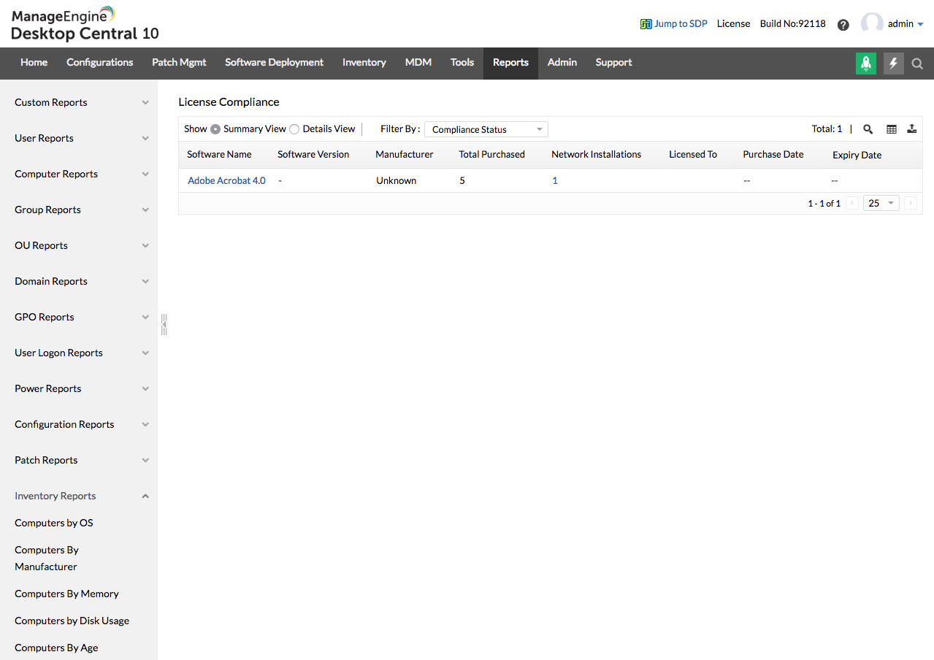Screen dimensions: 934x660
Task: Open search via header magnifier icon
Action: [917, 64]
